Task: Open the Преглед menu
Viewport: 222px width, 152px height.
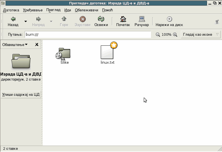Action: (53, 10)
